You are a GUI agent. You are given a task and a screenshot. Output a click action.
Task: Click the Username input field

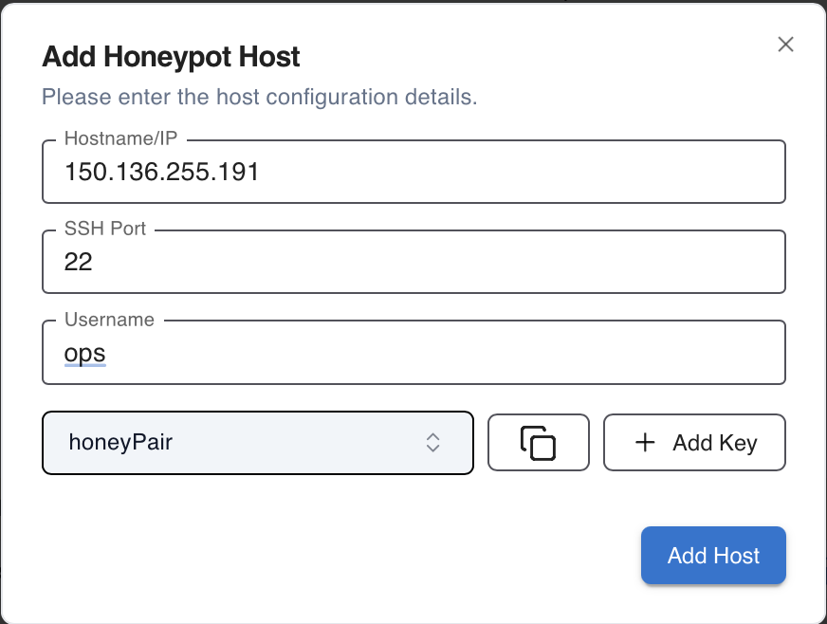(413, 352)
